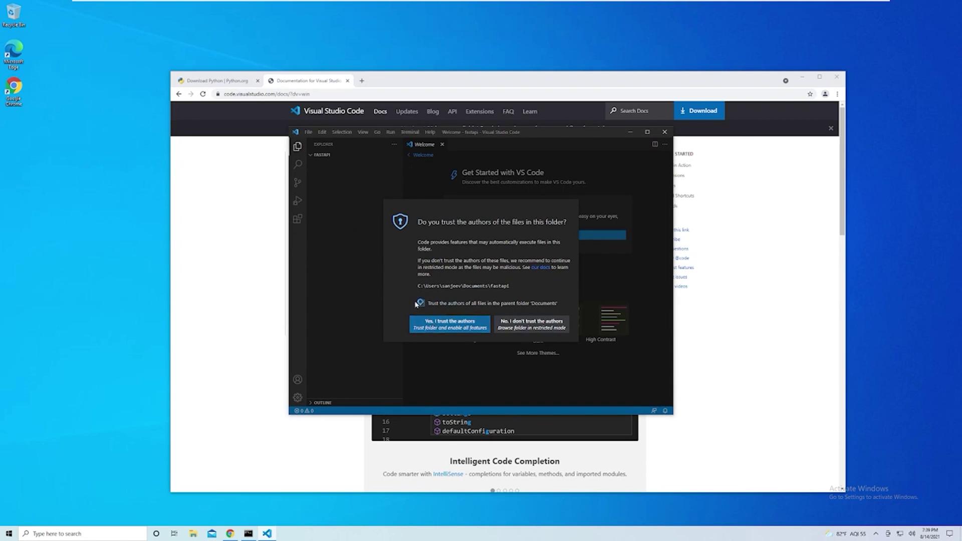
Task: Open the 'our docs' link in dialog
Action: point(540,267)
